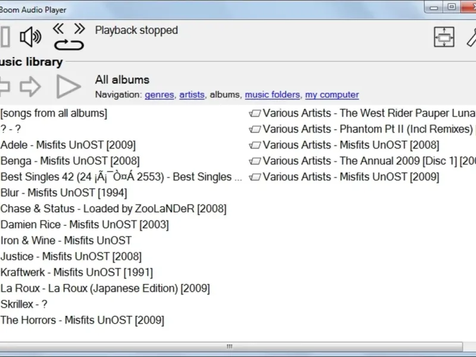Open the artists navigation link

[x=192, y=95]
